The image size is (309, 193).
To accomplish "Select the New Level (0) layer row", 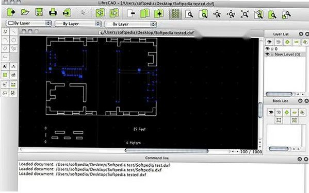I will pos(285,55).
